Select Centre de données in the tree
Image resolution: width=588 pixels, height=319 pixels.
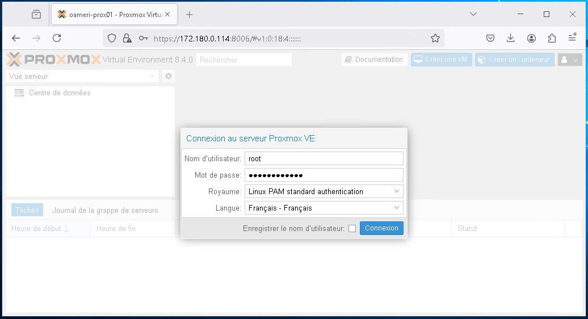click(x=60, y=93)
